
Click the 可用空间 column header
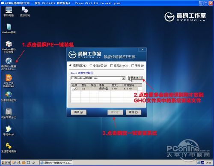(130, 85)
